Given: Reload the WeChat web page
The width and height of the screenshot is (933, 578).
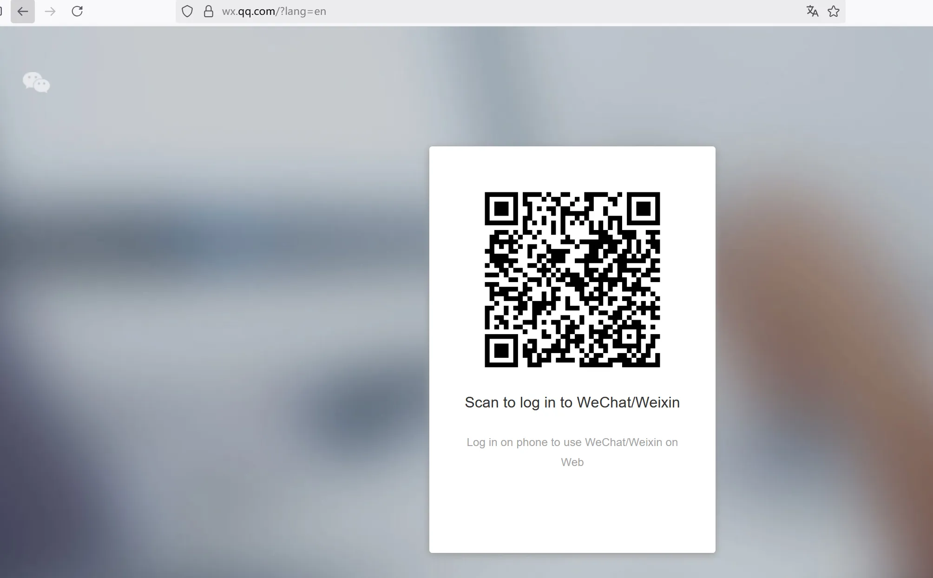Looking at the screenshot, I should 77,11.
